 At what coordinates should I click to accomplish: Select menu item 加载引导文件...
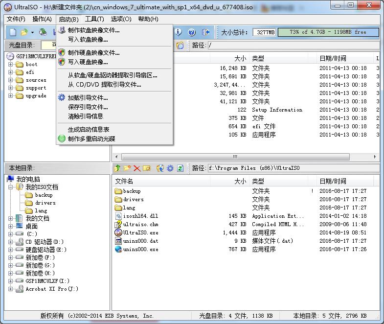(x=114, y=98)
